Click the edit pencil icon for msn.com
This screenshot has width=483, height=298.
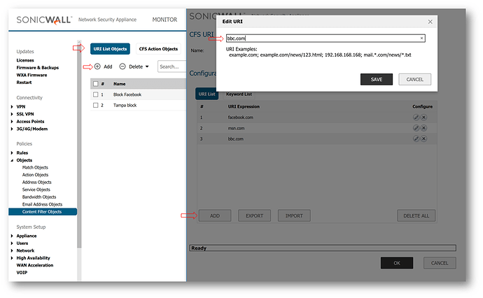416,128
